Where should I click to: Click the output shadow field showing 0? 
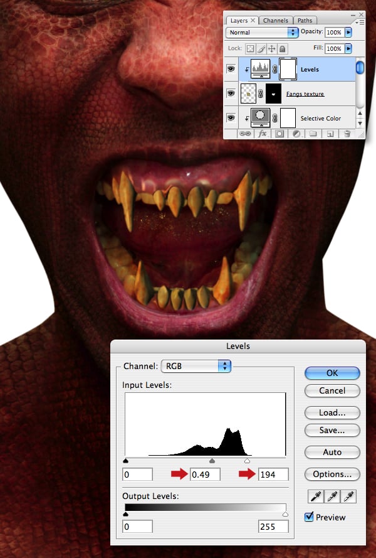click(x=137, y=527)
